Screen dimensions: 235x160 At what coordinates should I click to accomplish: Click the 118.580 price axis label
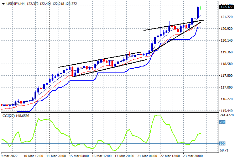click(x=227, y=64)
